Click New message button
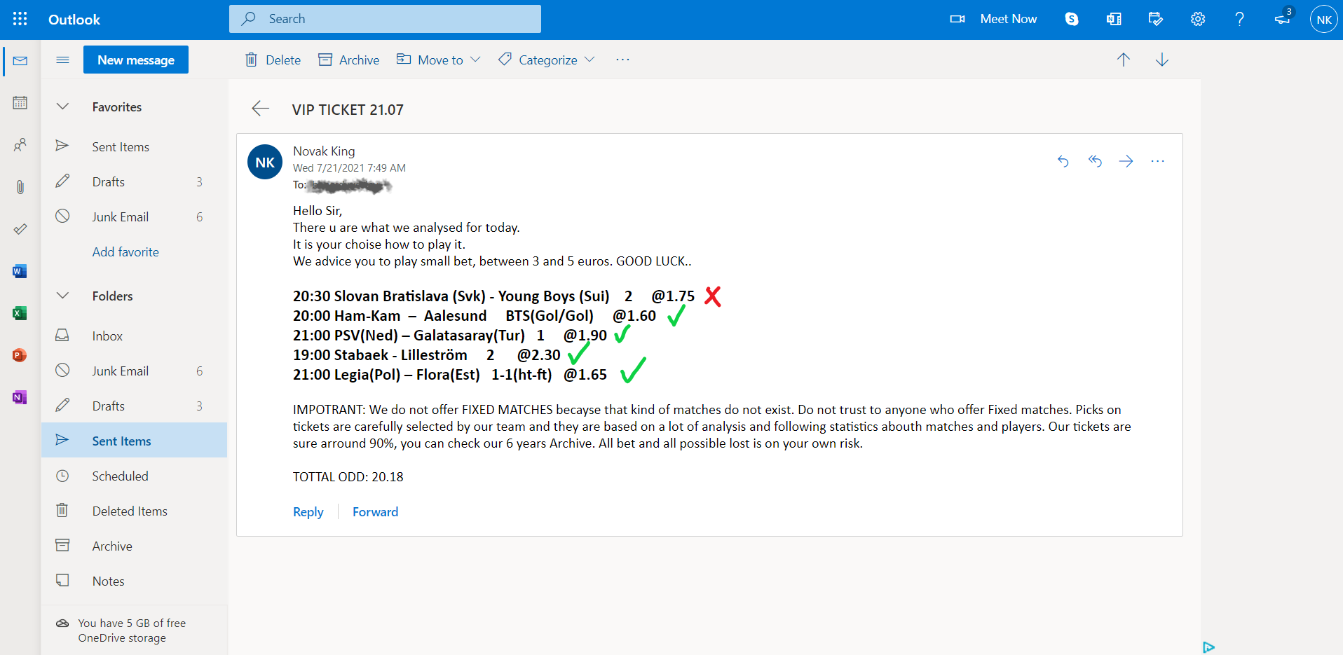 [136, 60]
